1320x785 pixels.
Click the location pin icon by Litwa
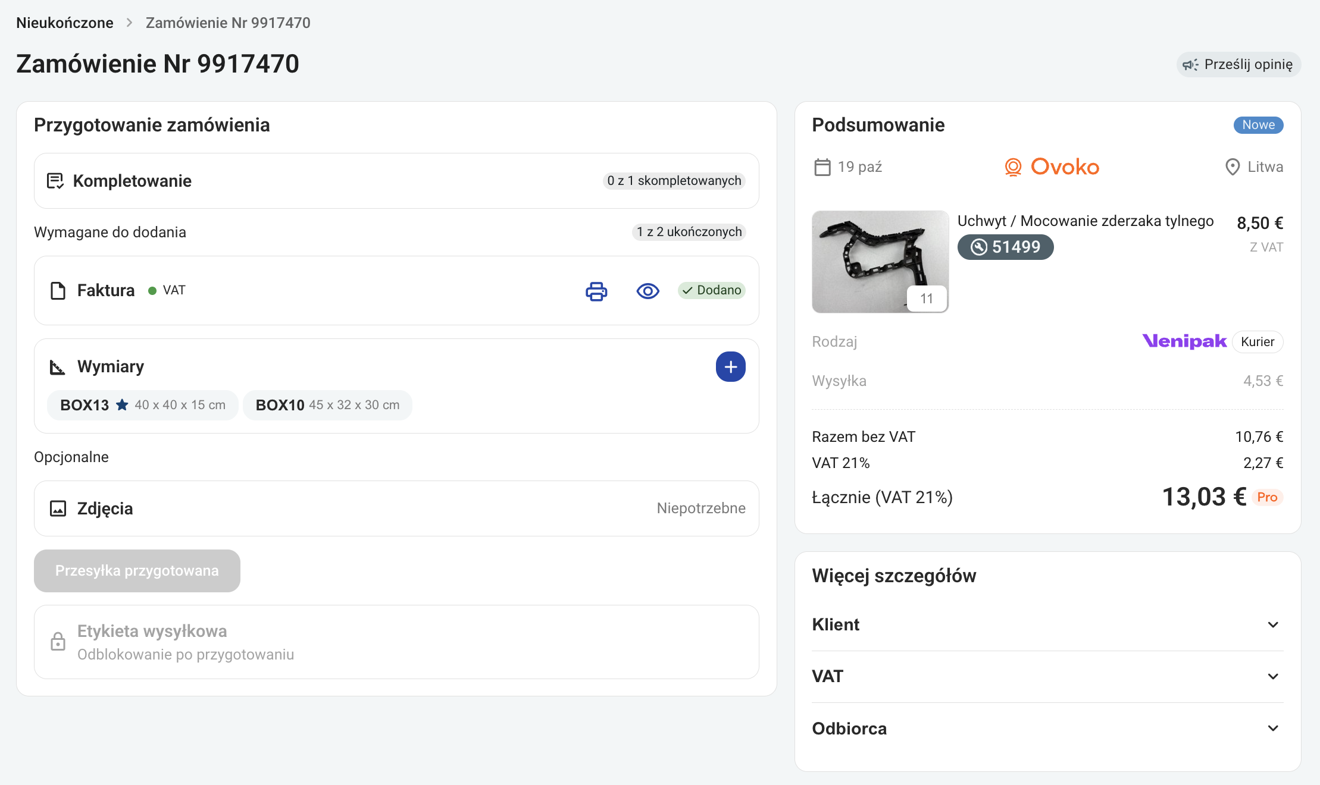1233,167
